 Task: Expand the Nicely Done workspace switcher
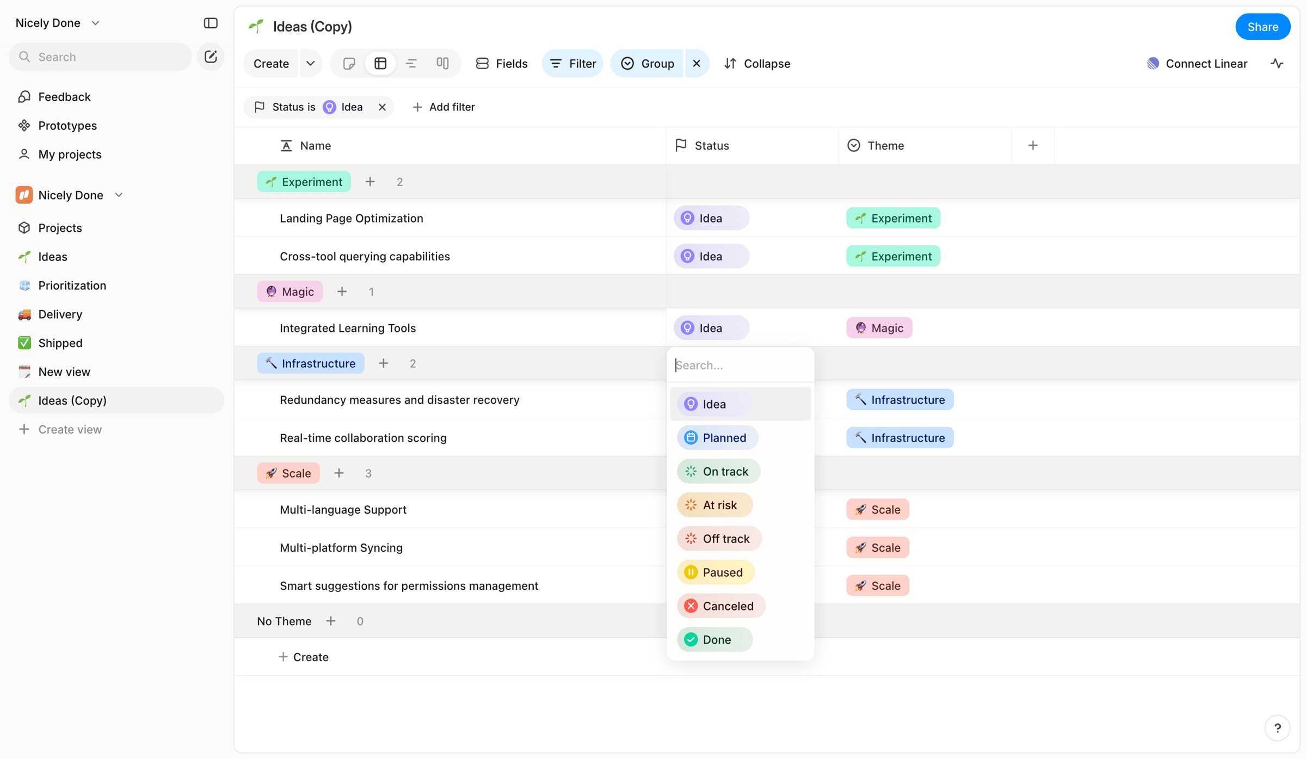point(58,23)
